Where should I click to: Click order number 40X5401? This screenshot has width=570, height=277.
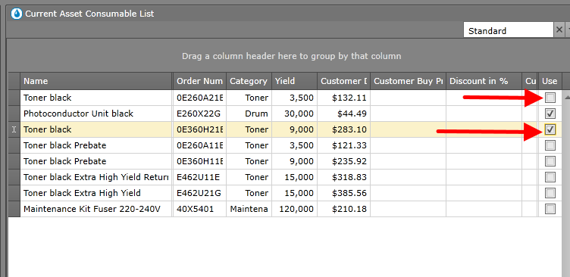pos(199,209)
